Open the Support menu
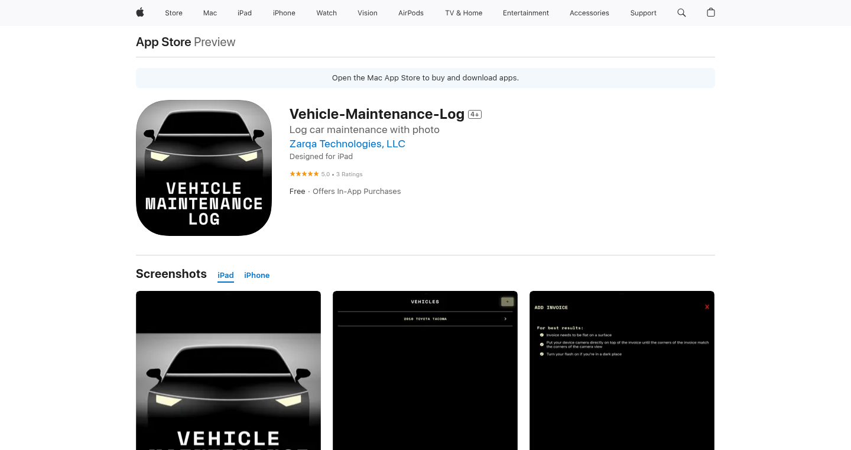 coord(644,13)
